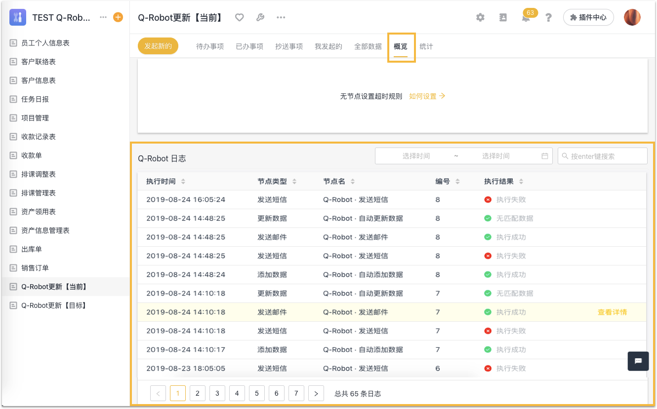Switch to 全部数据 tab
Screen dimensions: 657x409
[x=368, y=46]
